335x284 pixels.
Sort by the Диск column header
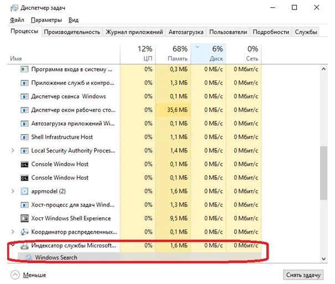click(x=209, y=54)
